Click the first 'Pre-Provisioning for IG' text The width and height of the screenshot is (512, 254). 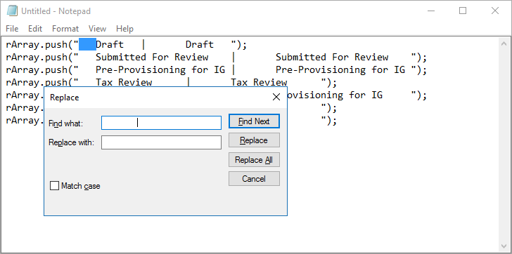pos(160,69)
